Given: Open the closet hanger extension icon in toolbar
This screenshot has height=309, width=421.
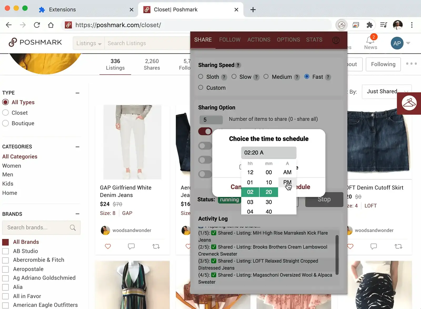Looking at the screenshot, I should [342, 25].
